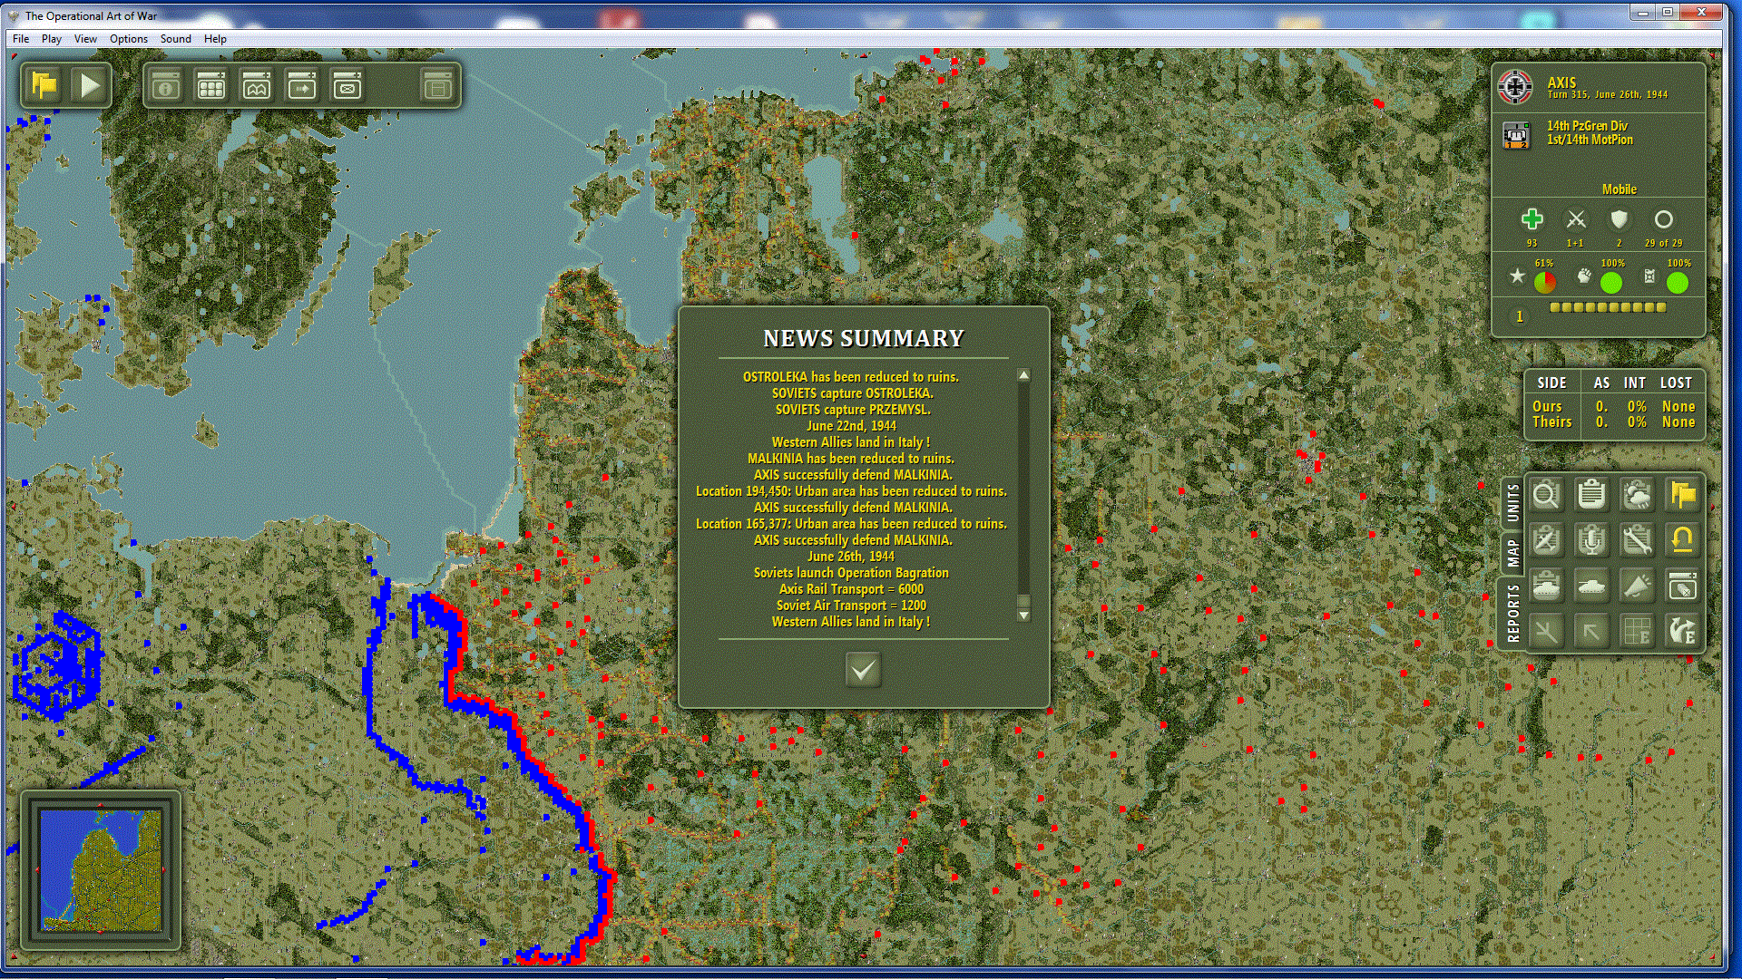This screenshot has height=979, width=1742.
Task: Confirm news summary with checkmark button
Action: (x=863, y=671)
